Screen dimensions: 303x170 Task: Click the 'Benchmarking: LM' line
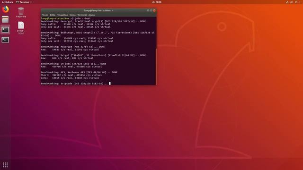click(x=73, y=64)
